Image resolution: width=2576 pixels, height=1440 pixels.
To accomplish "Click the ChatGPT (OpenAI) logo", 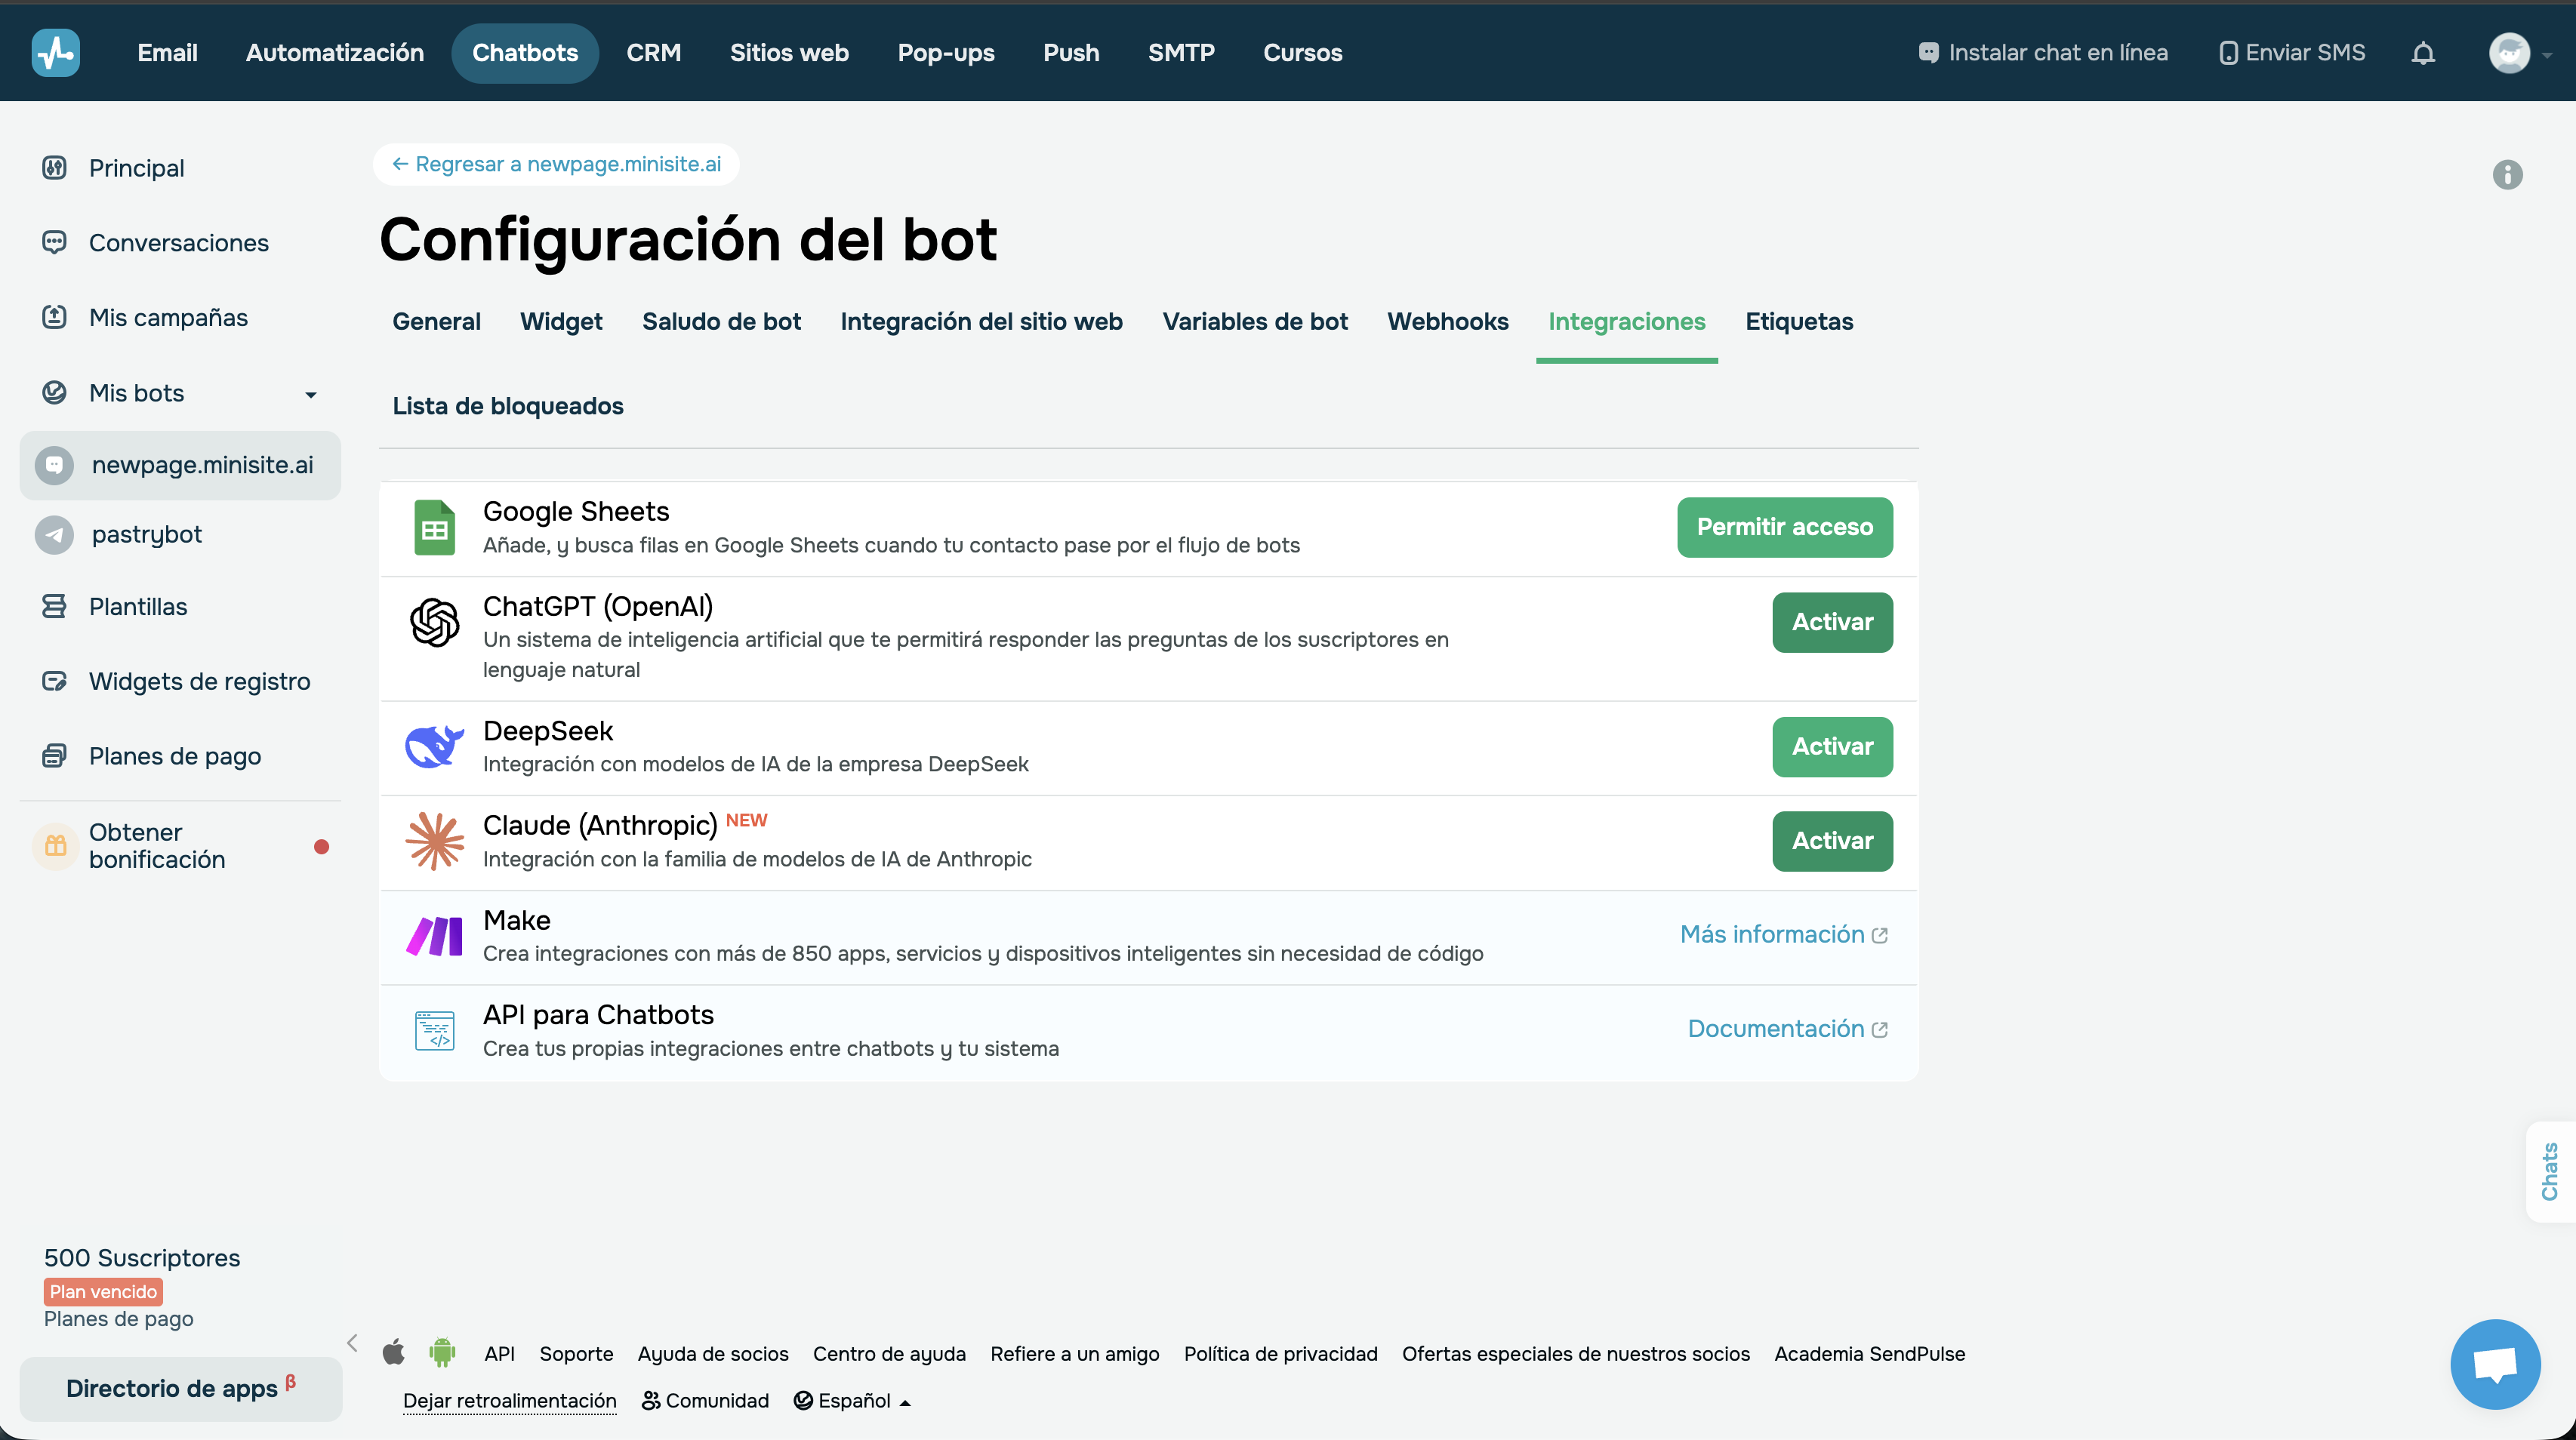I will click(x=434, y=622).
